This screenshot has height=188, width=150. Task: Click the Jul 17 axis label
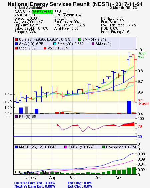[31, 178]
